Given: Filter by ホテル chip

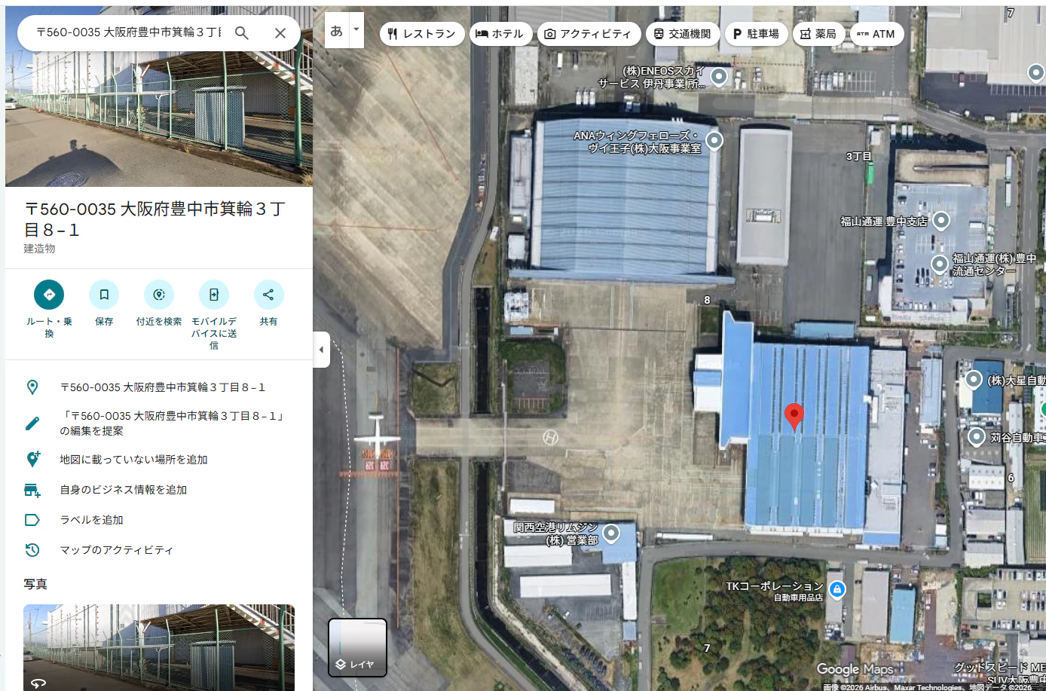Looking at the screenshot, I should 500,34.
